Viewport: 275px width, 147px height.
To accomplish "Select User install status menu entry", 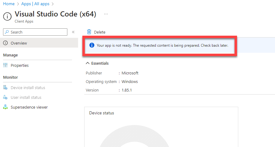I will 26,97.
